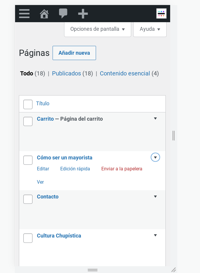Screen dimensions: 200x273
Task: Expand the row toggle for Contacto
Action: pos(155,196)
